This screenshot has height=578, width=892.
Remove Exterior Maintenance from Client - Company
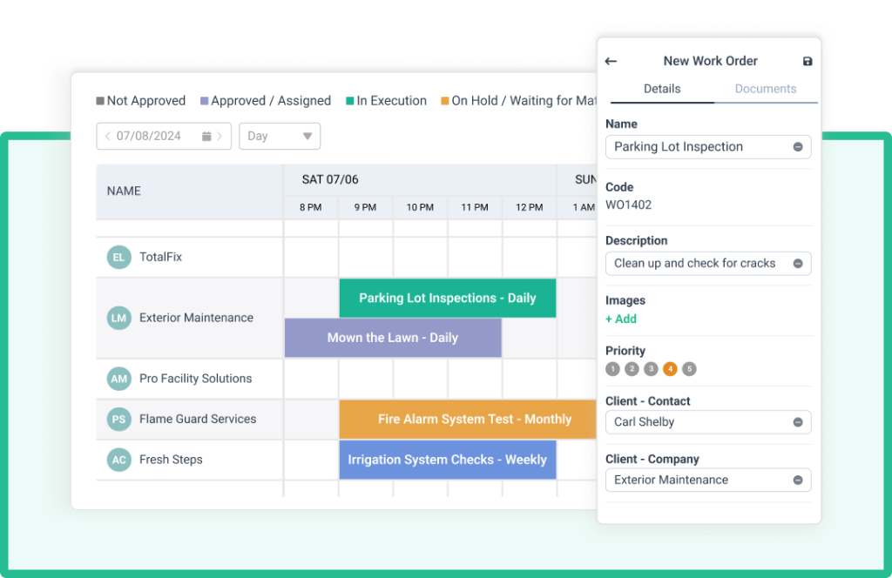798,480
